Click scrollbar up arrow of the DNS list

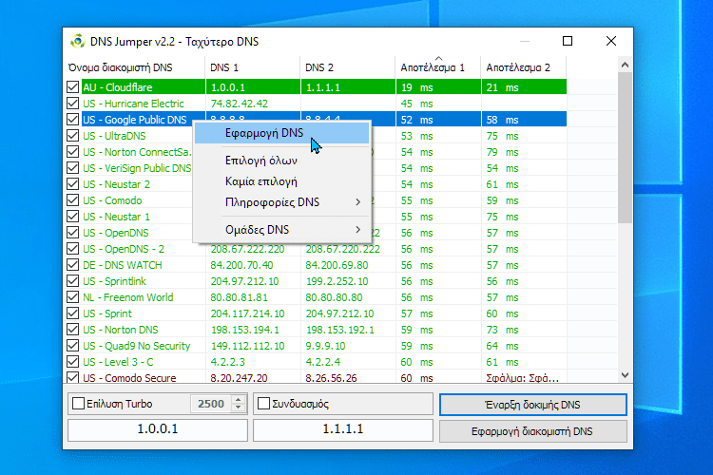tap(626, 65)
